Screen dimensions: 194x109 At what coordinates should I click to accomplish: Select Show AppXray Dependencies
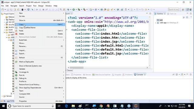[40, 88]
